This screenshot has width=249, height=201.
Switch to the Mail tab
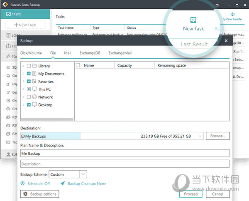[x=68, y=53]
